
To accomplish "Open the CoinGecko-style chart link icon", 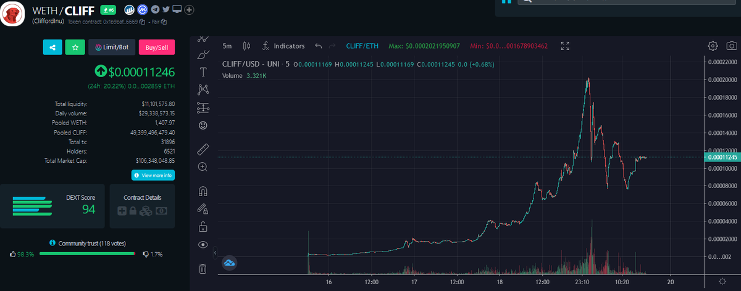I will pos(129,10).
